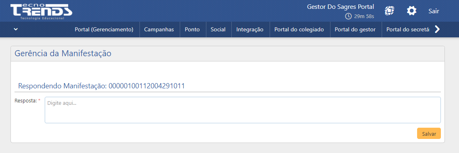Viewport: 459px width, 153px height.
Task: Click Sair to log out
Action: tap(434, 11)
